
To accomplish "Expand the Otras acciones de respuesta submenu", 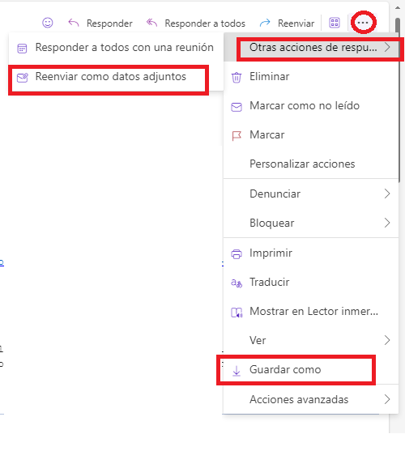I will 318,47.
